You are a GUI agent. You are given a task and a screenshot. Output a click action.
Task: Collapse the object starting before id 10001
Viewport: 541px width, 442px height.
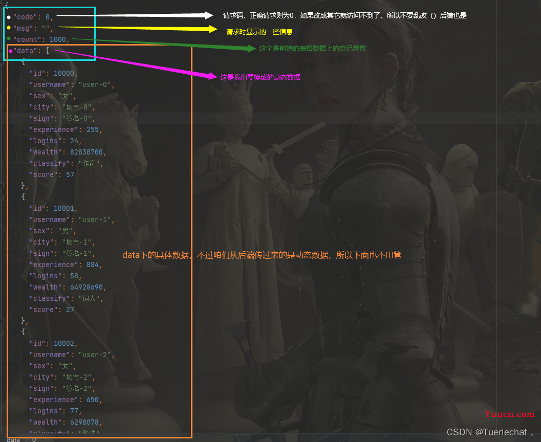2,197
